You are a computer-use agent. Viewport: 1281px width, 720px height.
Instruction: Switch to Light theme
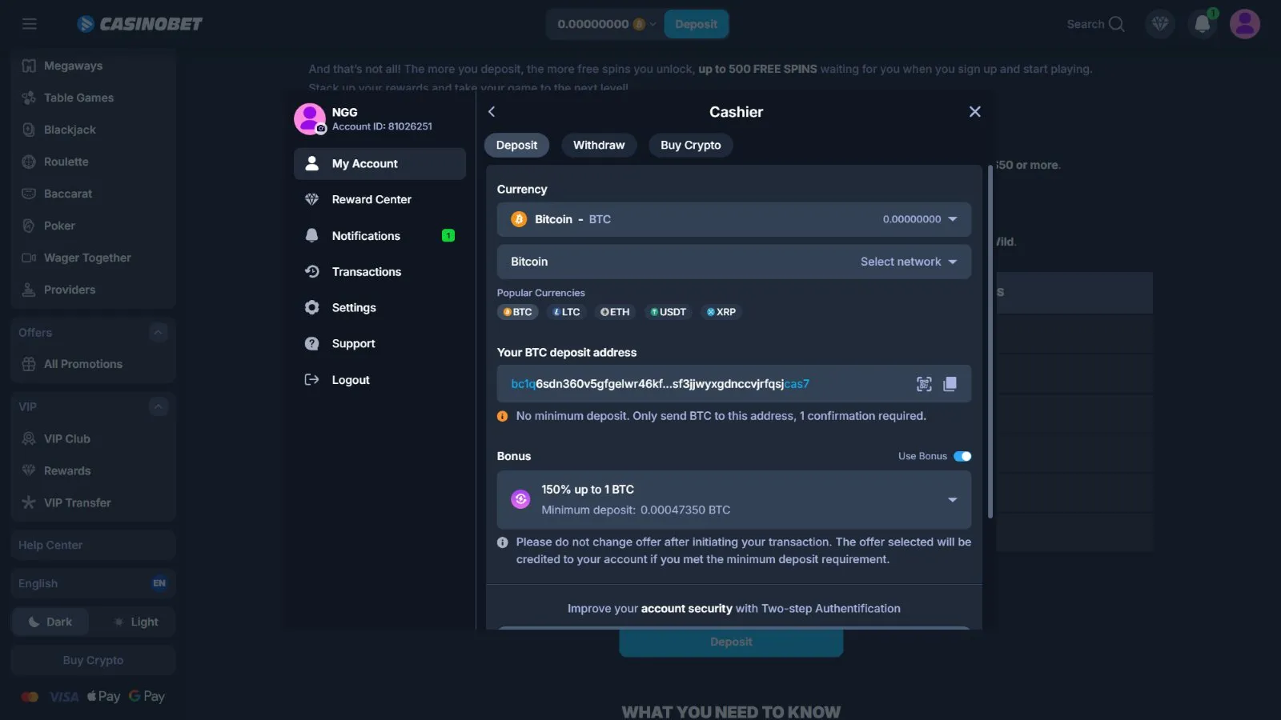pos(135,622)
